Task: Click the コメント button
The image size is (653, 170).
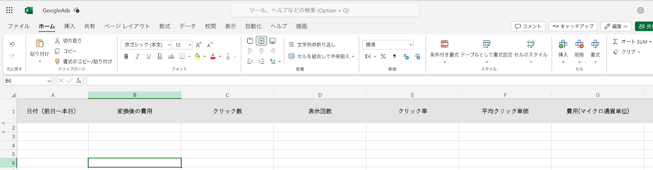Action: pyautogui.click(x=529, y=26)
